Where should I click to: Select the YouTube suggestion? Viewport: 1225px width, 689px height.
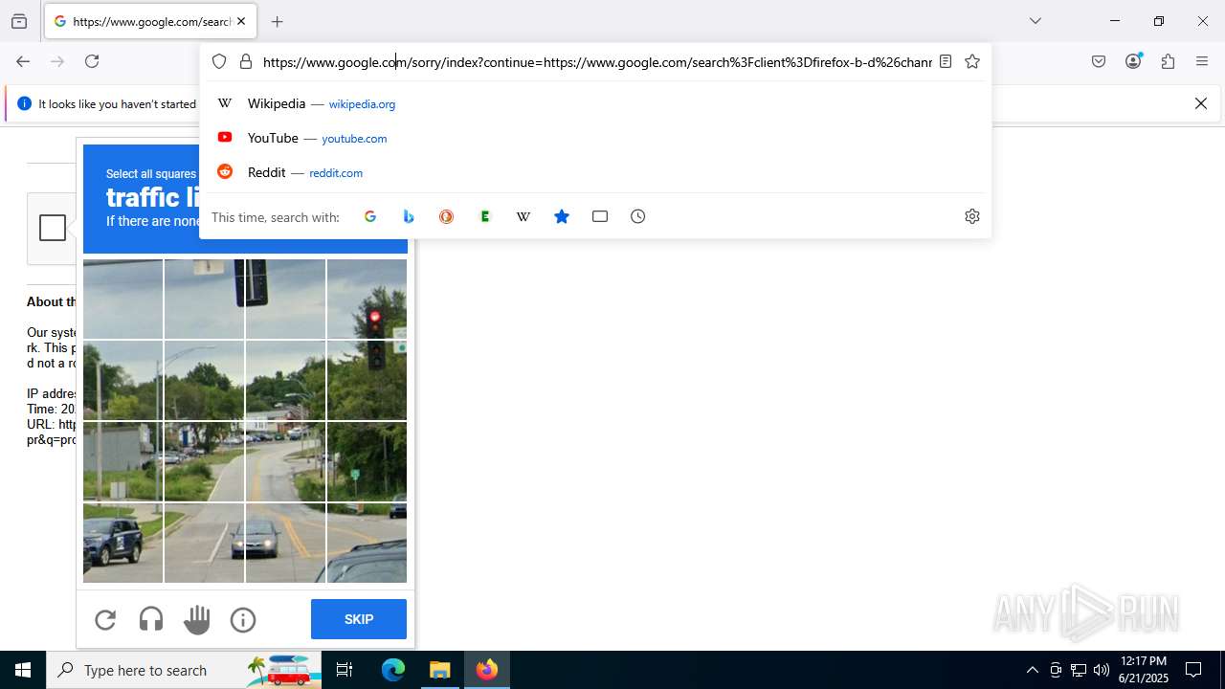point(595,138)
